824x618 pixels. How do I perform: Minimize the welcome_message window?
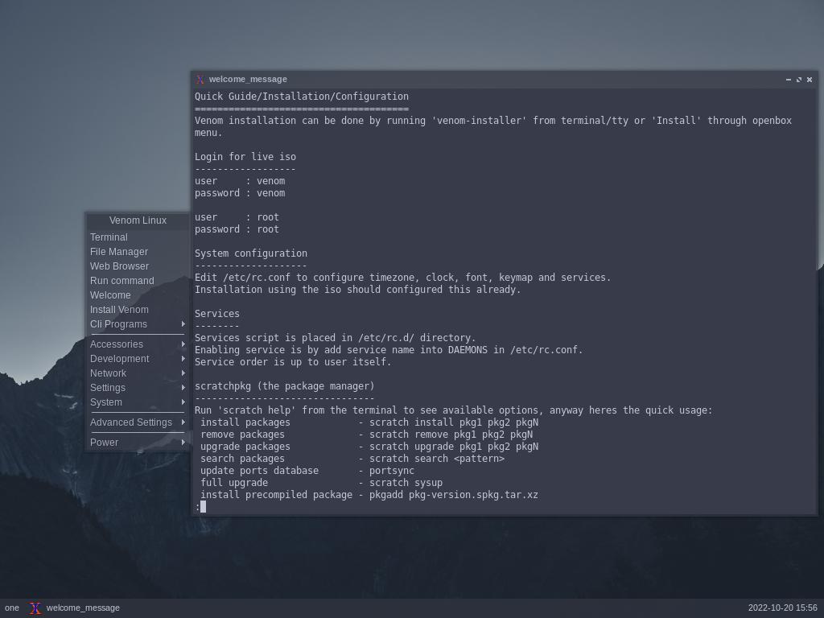pyautogui.click(x=789, y=80)
